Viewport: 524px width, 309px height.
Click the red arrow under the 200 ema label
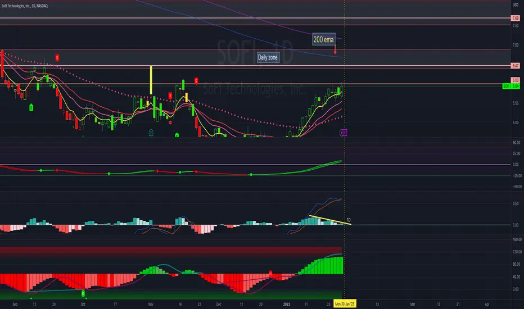335,50
